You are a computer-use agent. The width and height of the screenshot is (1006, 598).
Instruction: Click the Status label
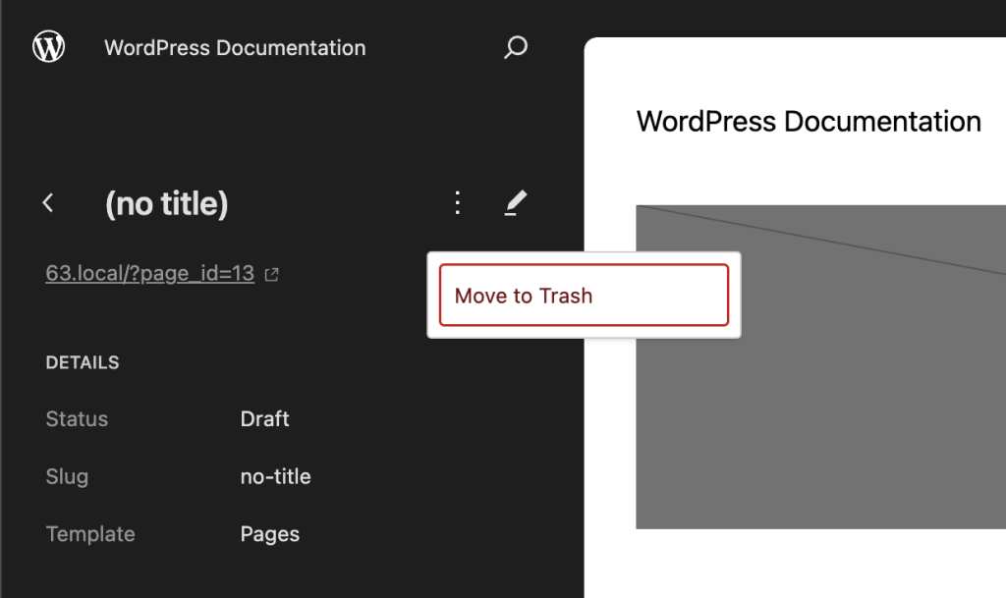pos(77,418)
